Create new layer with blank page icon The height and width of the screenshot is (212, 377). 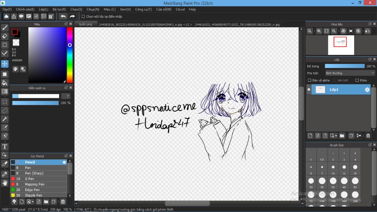point(310,136)
